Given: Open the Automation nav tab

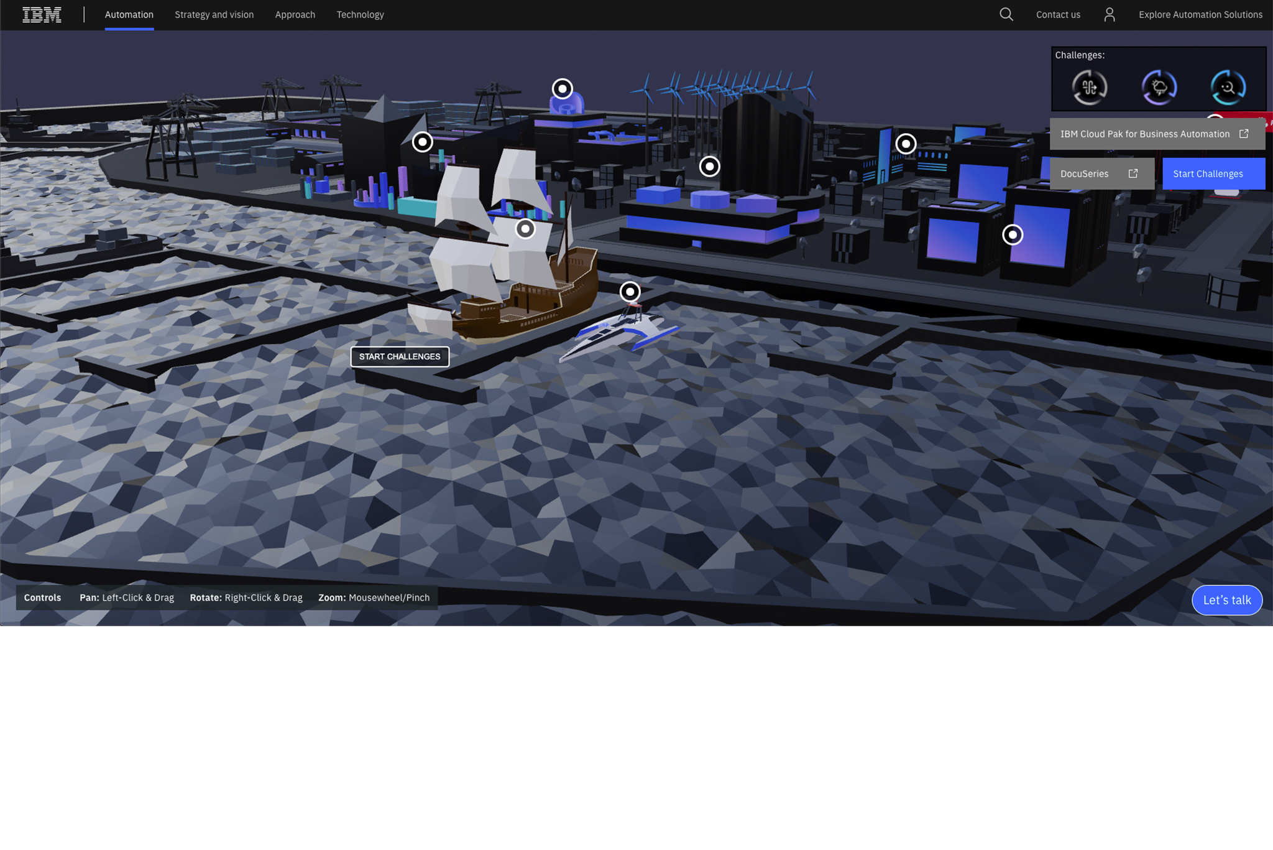Looking at the screenshot, I should coord(129,14).
